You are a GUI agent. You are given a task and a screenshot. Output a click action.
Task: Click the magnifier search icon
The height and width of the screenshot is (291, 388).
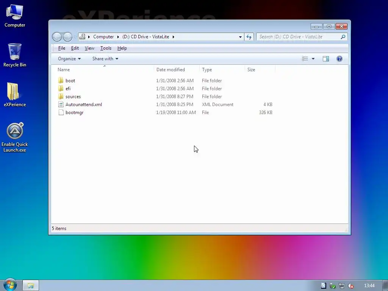coord(343,37)
